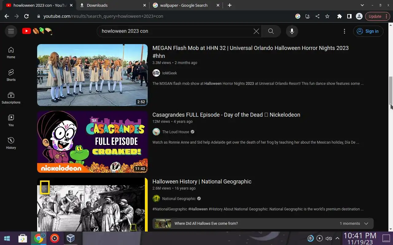Open the MEGAN Flash Mob at HHN 32 title
This screenshot has width=393, height=245.
click(x=251, y=52)
